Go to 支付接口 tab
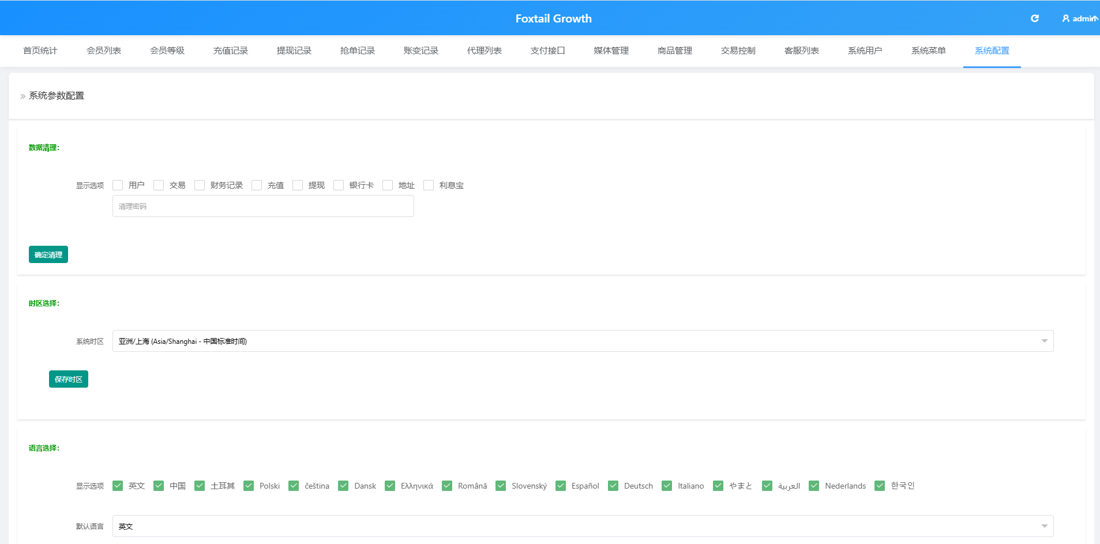The width and height of the screenshot is (1100, 544). coord(548,51)
